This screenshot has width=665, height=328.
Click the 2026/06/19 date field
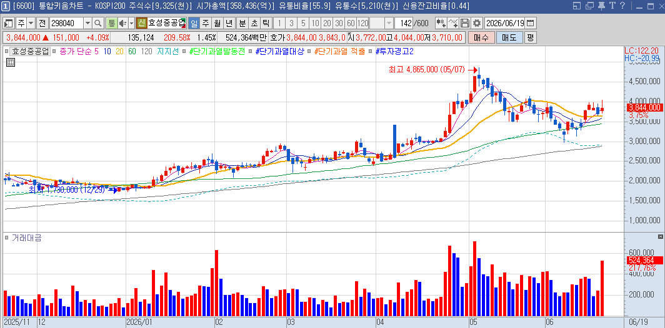[x=505, y=23]
